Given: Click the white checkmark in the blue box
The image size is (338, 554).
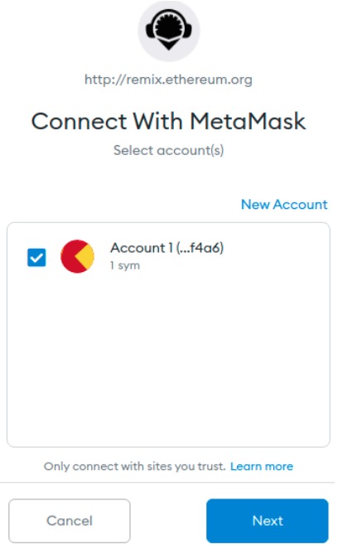Looking at the screenshot, I should tap(36, 258).
